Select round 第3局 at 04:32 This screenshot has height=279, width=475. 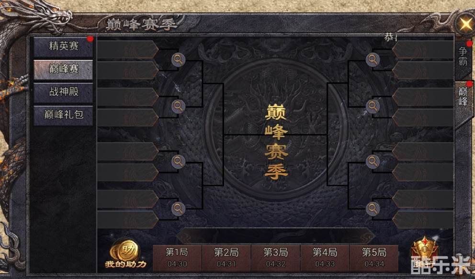(275, 258)
